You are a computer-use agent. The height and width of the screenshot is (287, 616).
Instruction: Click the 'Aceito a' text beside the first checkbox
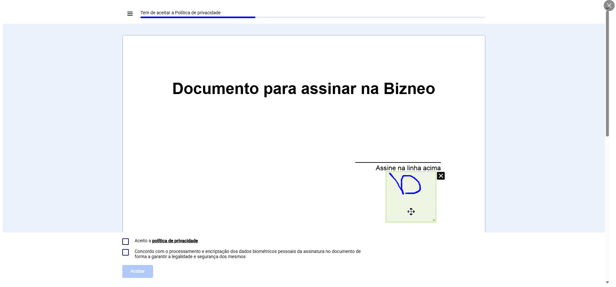[143, 241]
